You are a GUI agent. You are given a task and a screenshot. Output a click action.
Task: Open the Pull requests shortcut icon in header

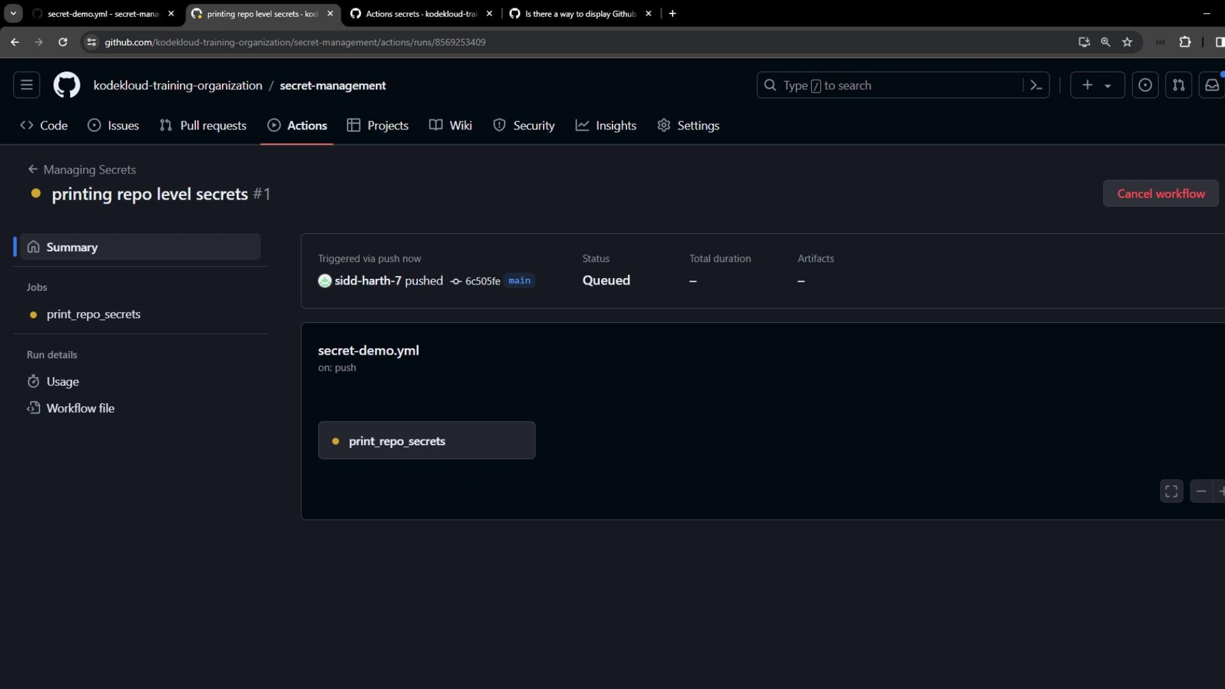1178,85
